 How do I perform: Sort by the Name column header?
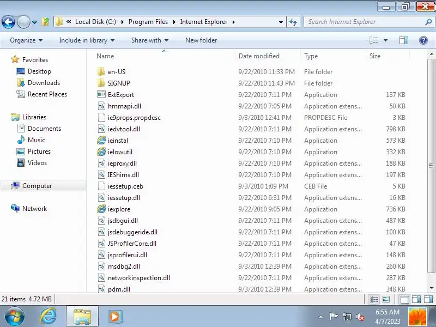105,56
